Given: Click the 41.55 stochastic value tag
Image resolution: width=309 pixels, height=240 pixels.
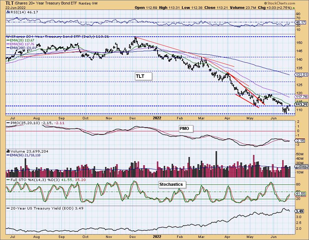Looking at the screenshot, I should pos(300,194).
